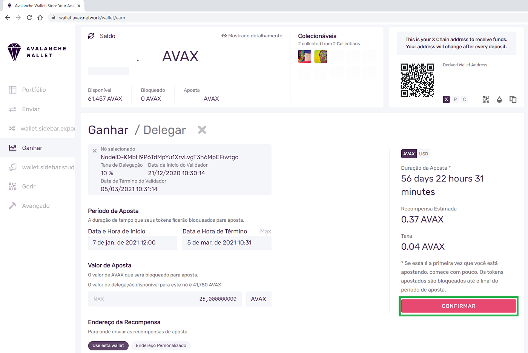Click the NodeID-KMbH9P6TdMpYu1XrvLvgT3h6MpEFiwtgc text

[x=169, y=157]
